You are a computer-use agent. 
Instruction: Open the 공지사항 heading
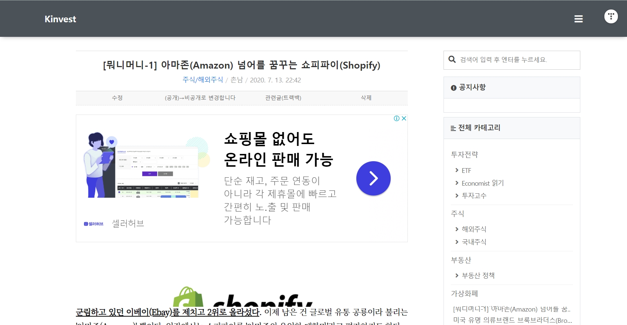click(472, 88)
